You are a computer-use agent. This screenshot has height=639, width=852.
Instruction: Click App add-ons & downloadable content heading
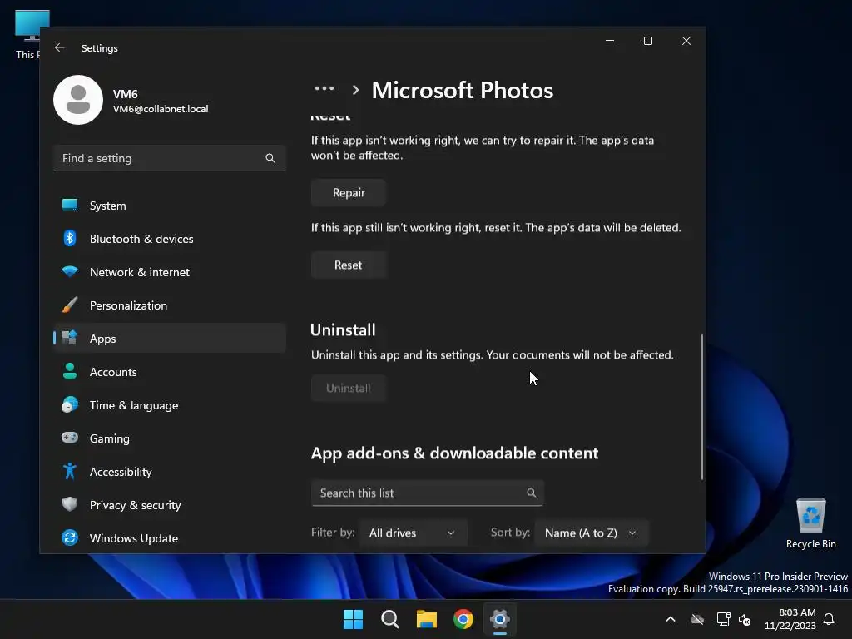pyautogui.click(x=454, y=453)
